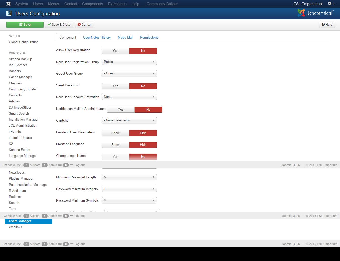The width and height of the screenshot is (340, 261).
Task: Open the Community Builder sidebar link
Action: (23, 89)
